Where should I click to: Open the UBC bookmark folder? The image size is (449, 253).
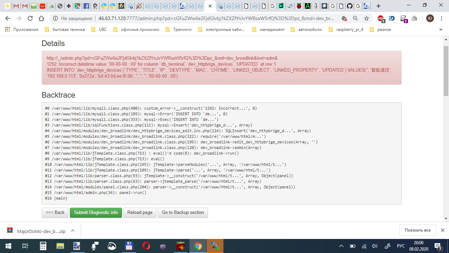click(99, 30)
